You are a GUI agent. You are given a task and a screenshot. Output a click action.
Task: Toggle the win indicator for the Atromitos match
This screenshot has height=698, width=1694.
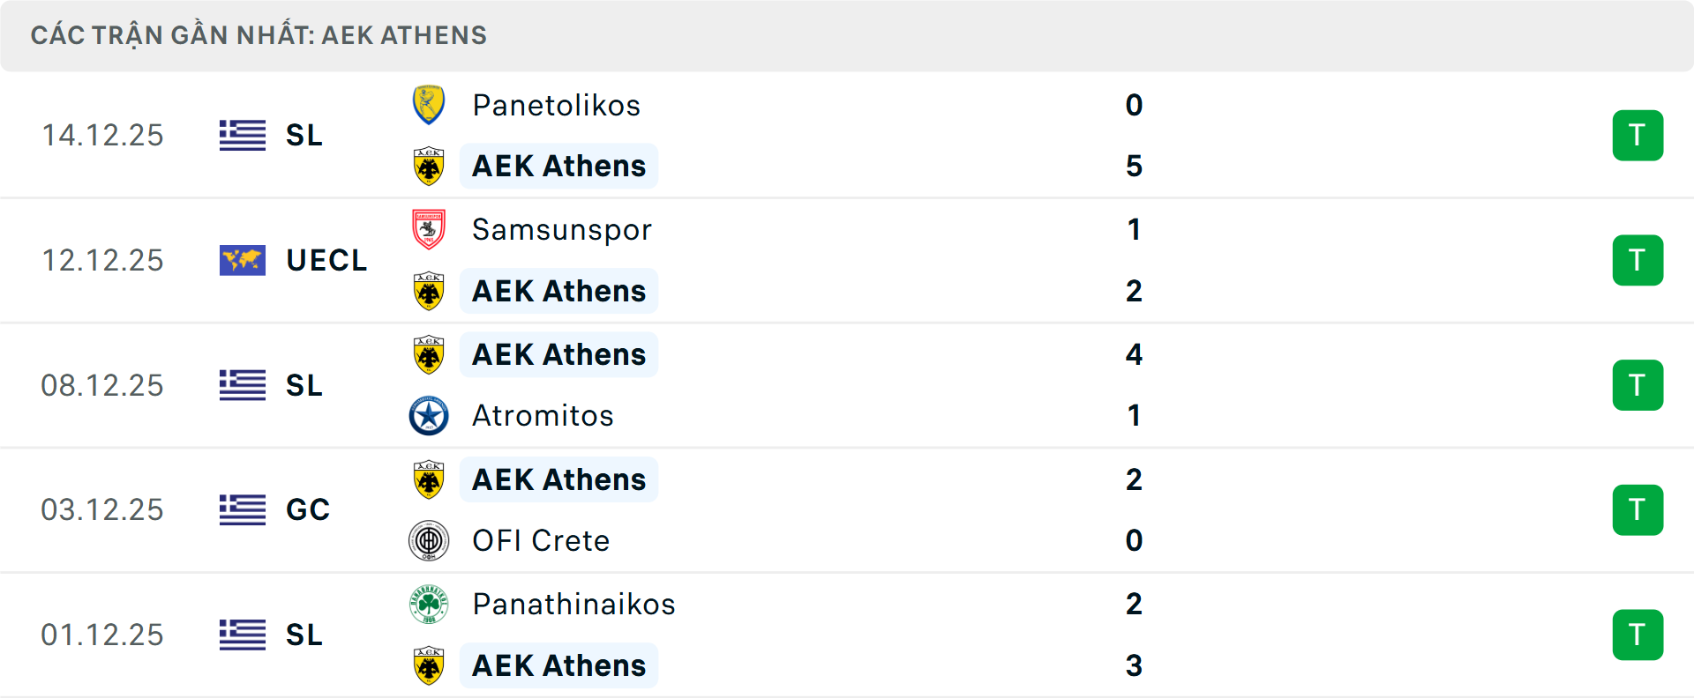point(1638,385)
